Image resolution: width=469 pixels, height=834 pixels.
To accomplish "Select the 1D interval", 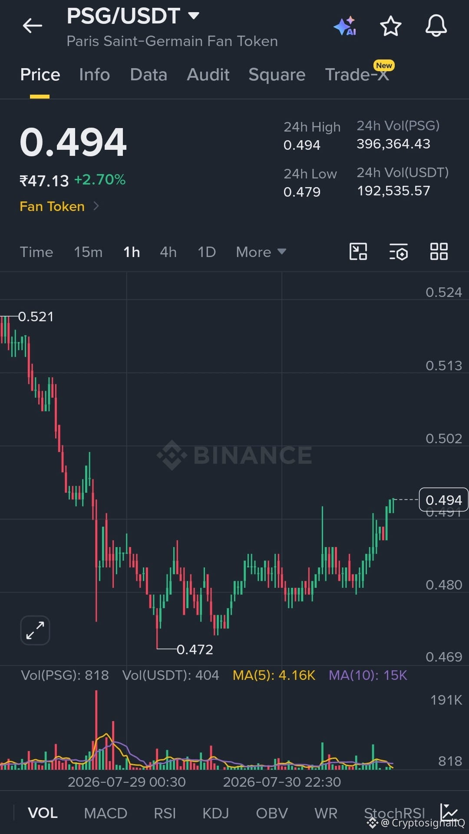I will click(207, 252).
